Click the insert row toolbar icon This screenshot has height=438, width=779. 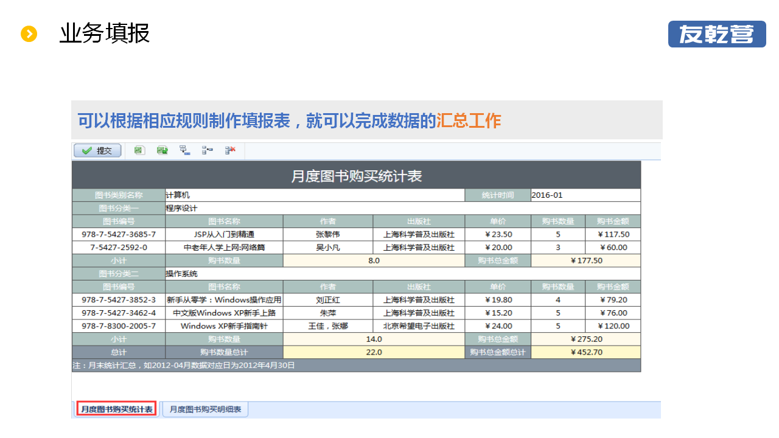tap(208, 150)
